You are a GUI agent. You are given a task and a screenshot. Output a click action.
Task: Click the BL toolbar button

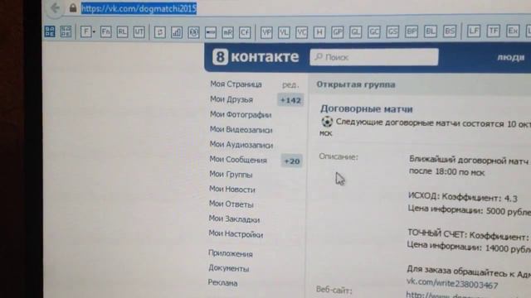click(x=430, y=31)
